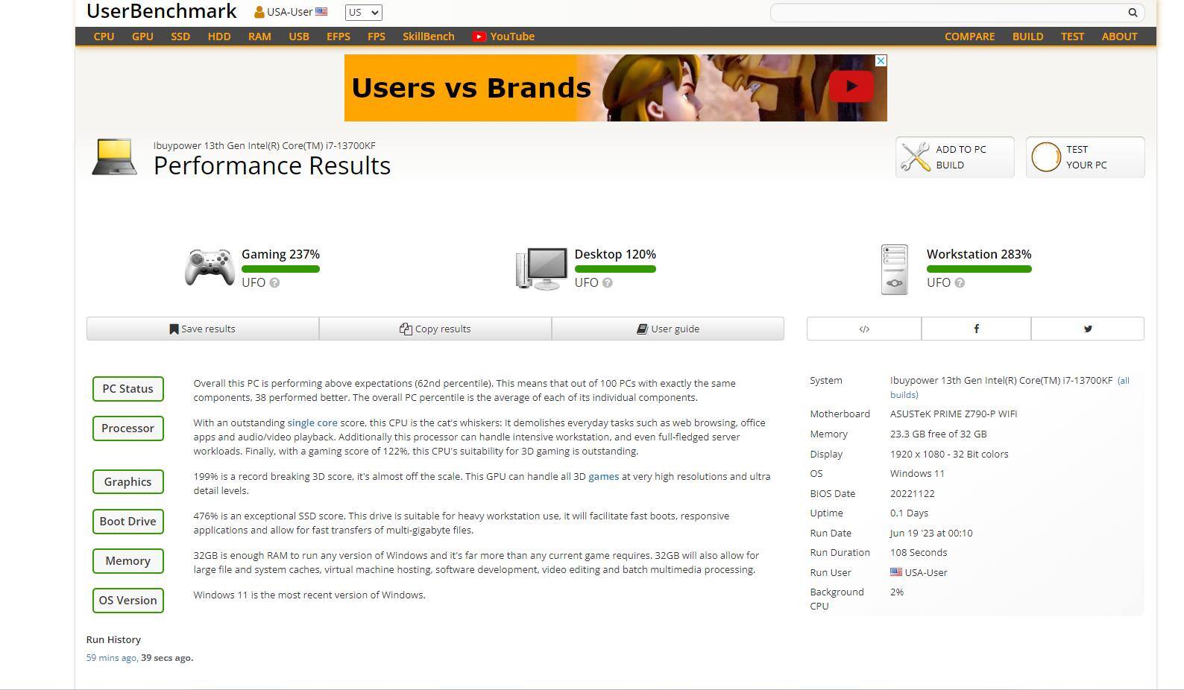Image resolution: width=1184 pixels, height=690 pixels.
Task: Go to the COMPARE page
Action: point(969,37)
